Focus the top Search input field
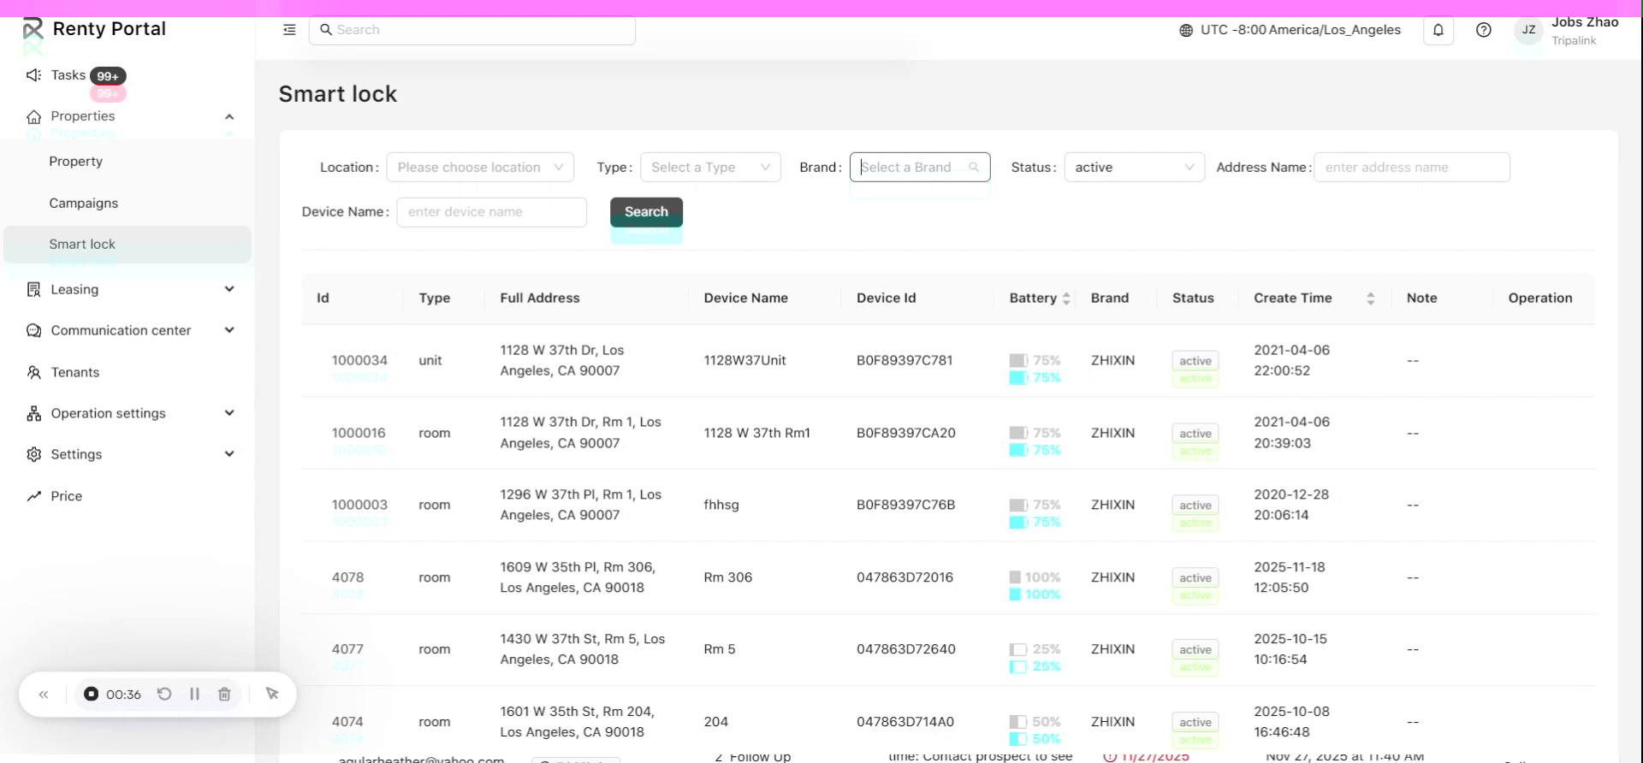This screenshot has width=1643, height=763. pyautogui.click(x=472, y=30)
